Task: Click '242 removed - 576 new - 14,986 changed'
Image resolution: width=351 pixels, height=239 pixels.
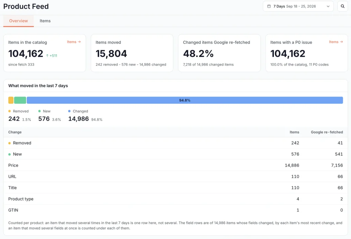Action: click(131, 65)
